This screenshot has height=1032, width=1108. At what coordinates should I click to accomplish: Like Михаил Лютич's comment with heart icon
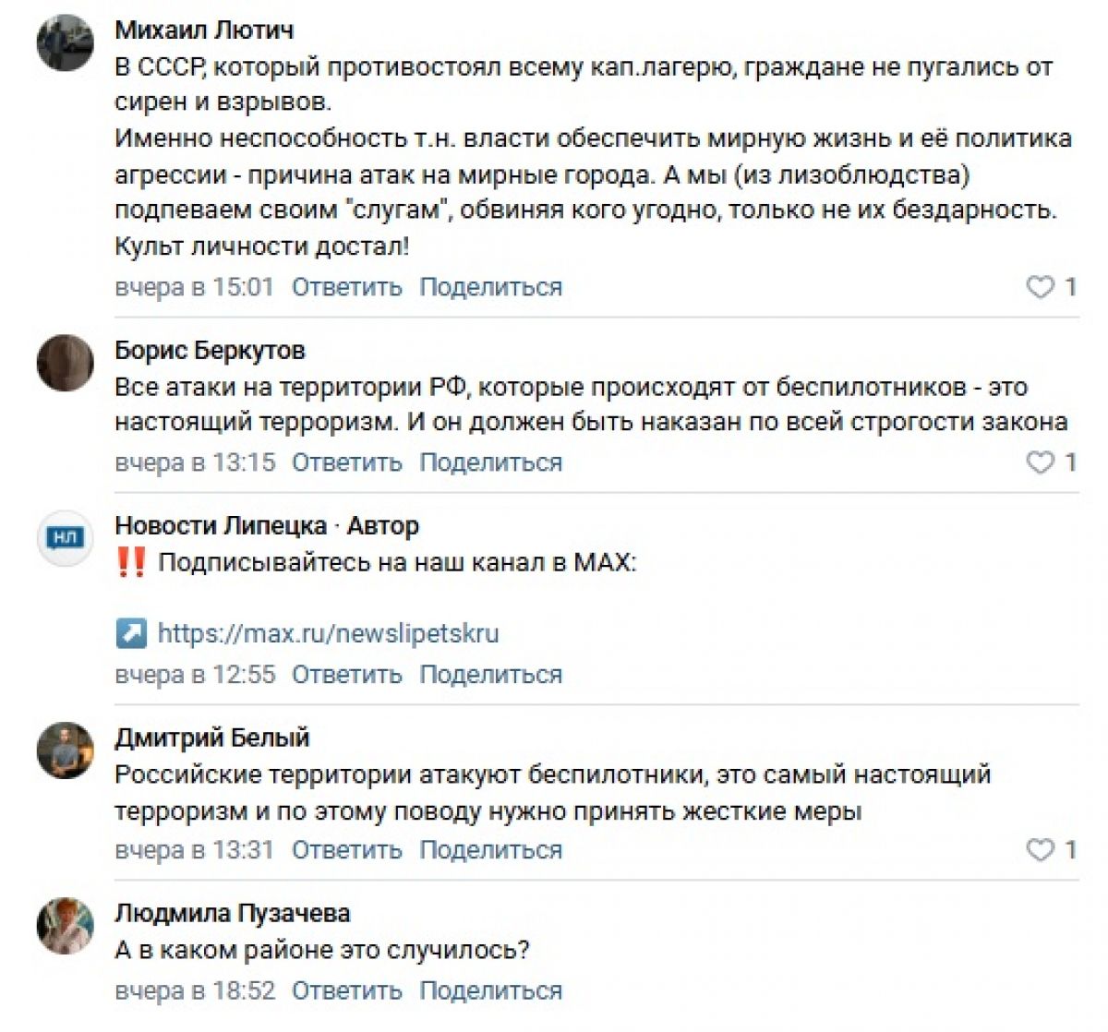tap(1041, 287)
